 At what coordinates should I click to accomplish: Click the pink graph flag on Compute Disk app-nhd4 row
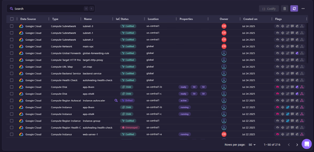[302, 94]
